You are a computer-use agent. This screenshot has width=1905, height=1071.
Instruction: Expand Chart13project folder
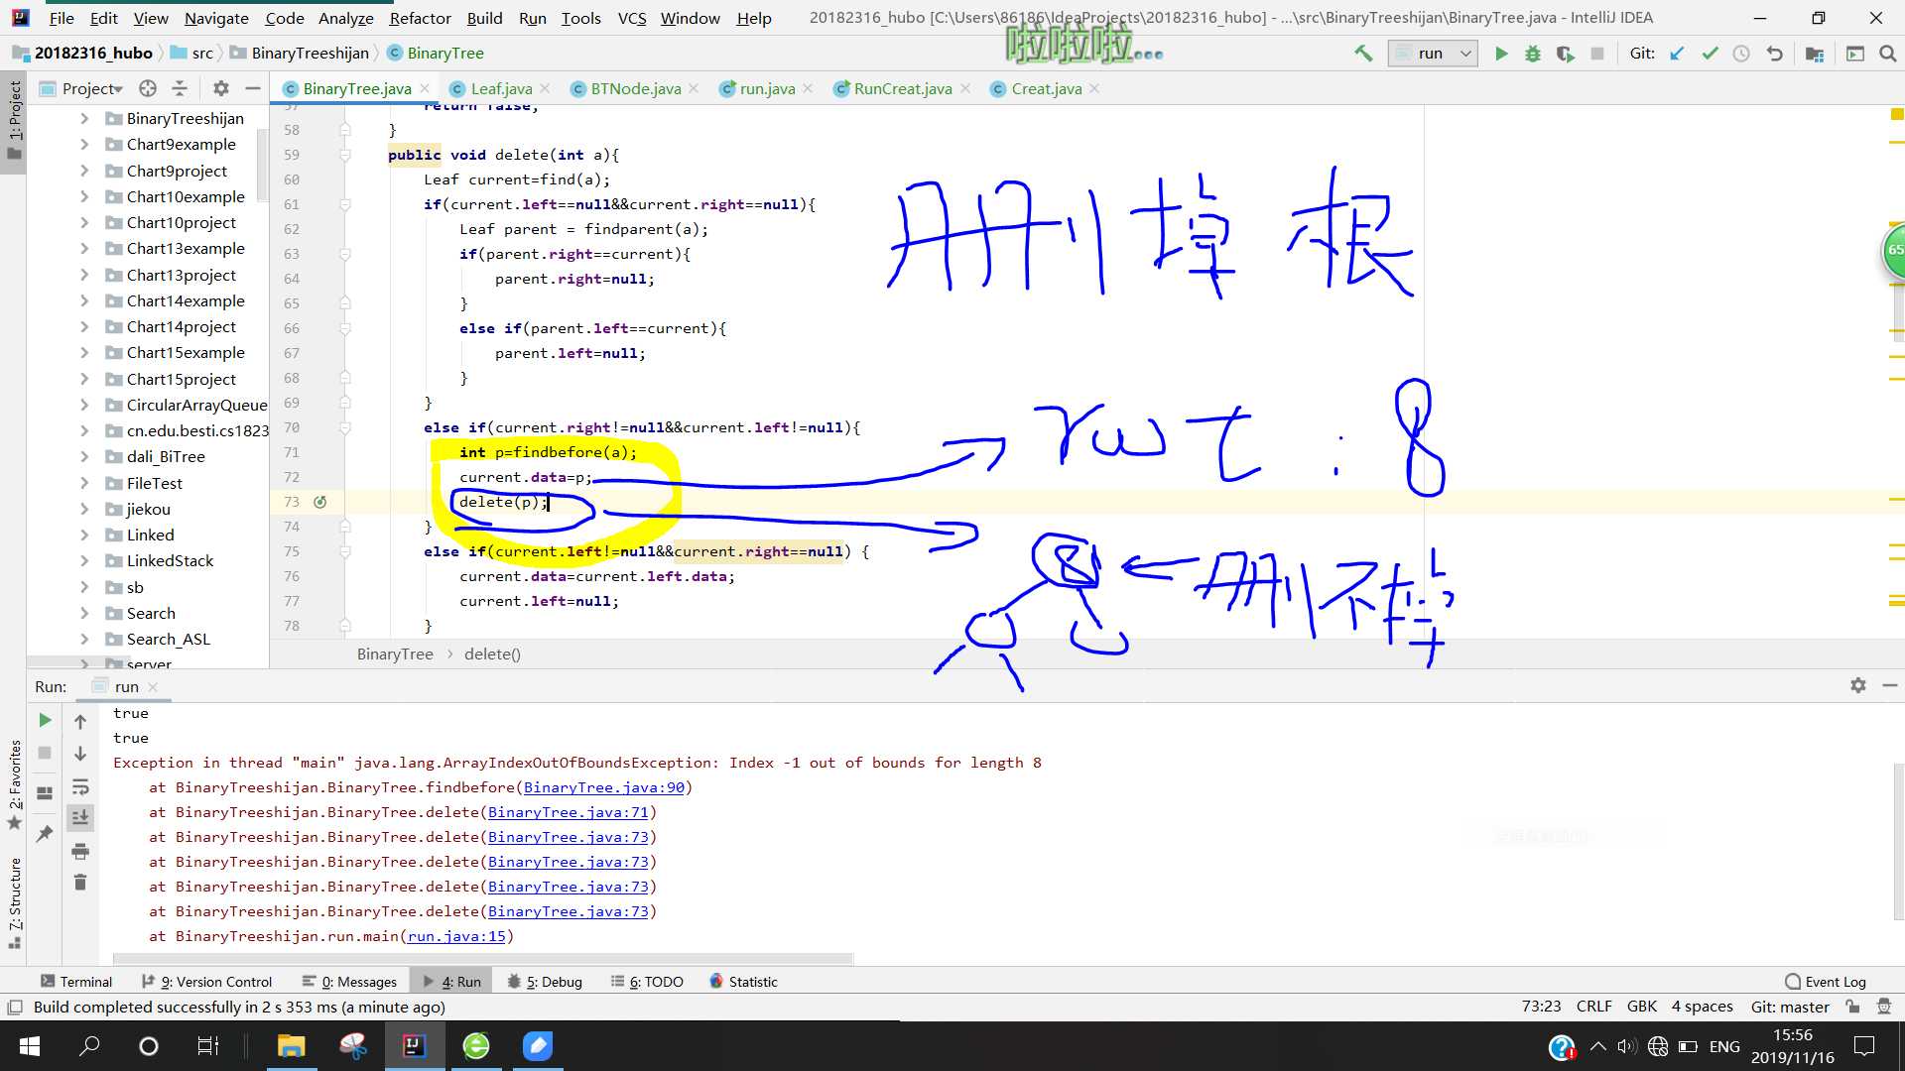point(84,275)
